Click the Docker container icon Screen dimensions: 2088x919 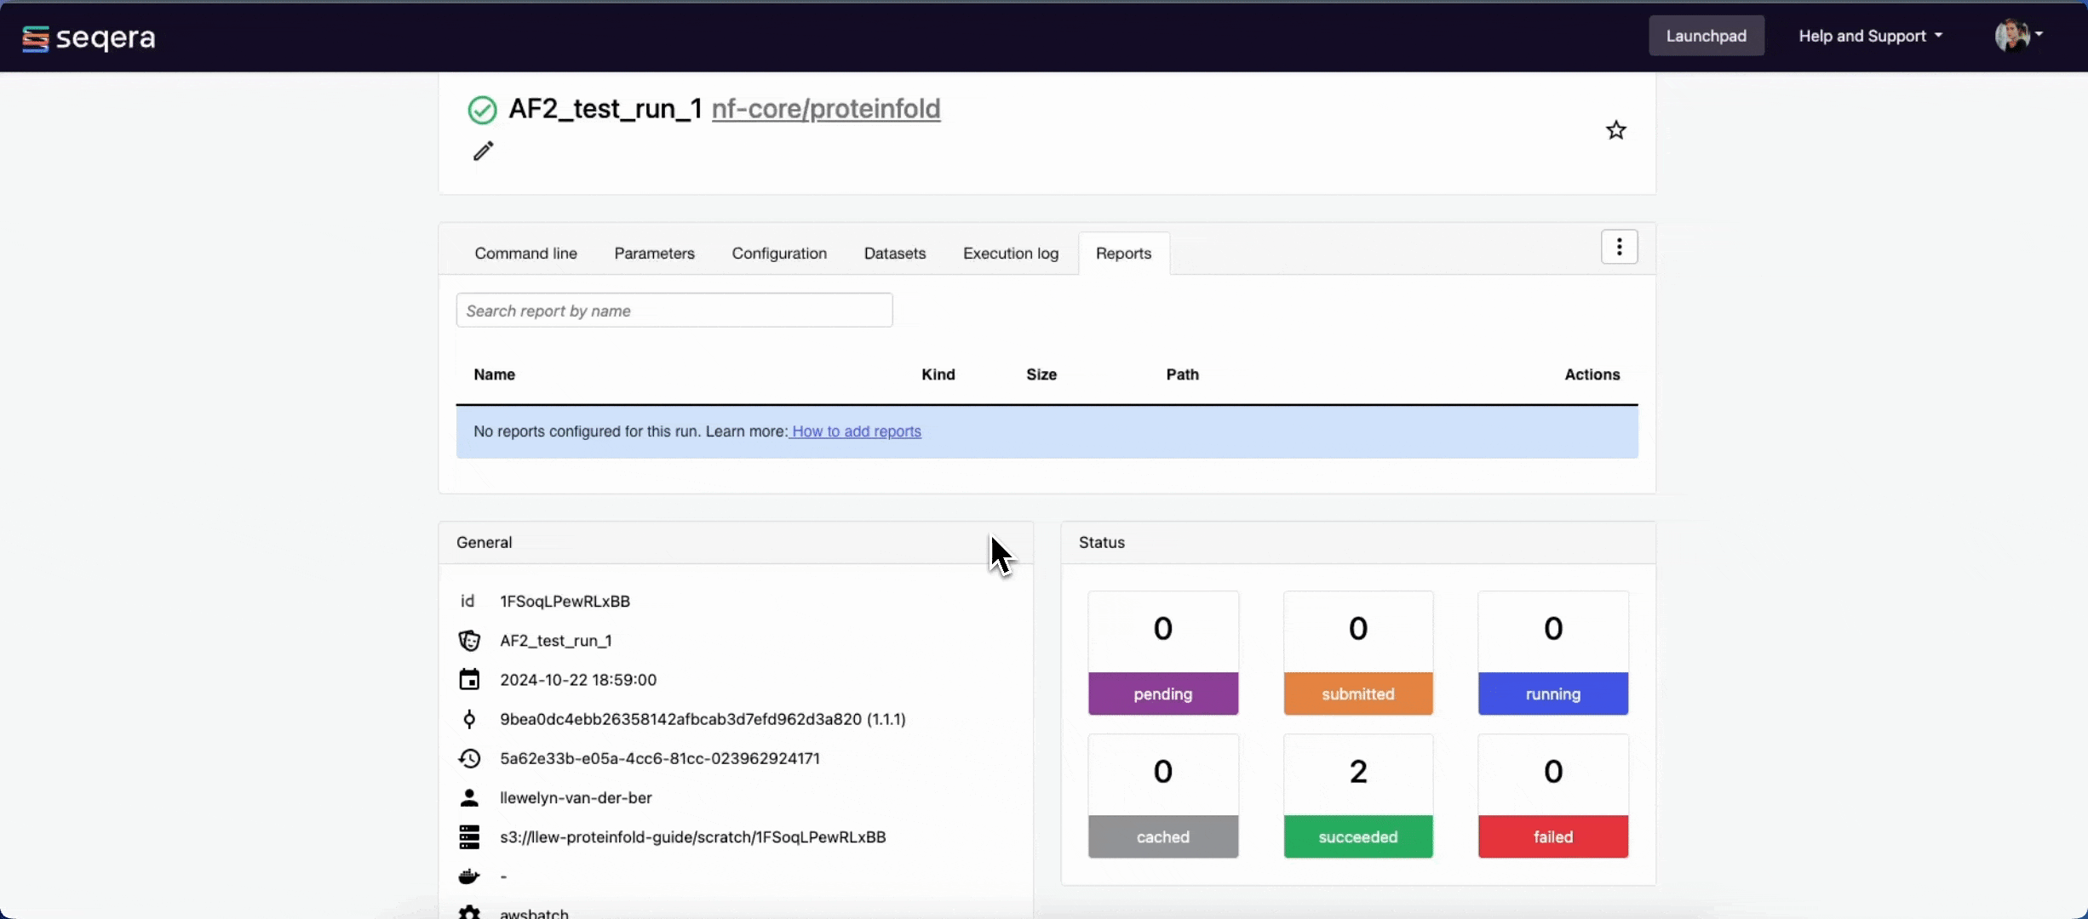coord(469,876)
